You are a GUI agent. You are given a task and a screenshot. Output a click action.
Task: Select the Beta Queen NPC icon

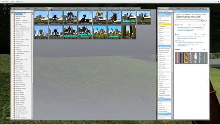pyautogui.click(x=70, y=18)
